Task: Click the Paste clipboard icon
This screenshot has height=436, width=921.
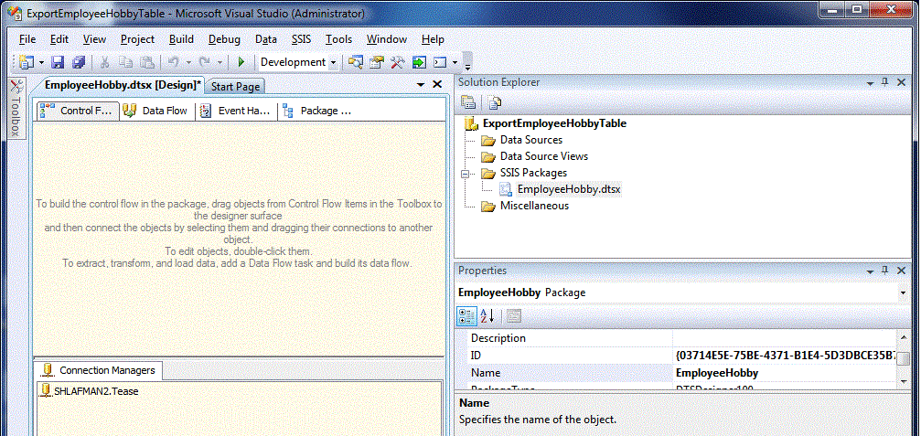Action: 147,62
